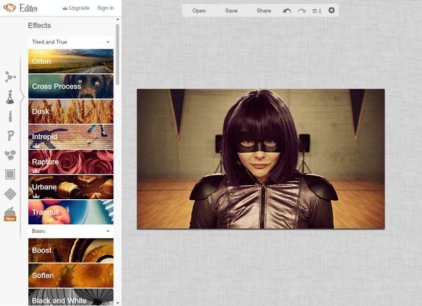
Task: Collapse the Tried and True effects group
Action: click(71, 42)
